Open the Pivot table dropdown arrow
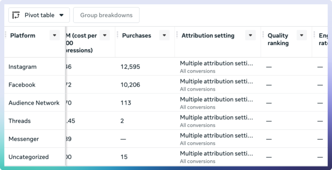 pyautogui.click(x=61, y=15)
